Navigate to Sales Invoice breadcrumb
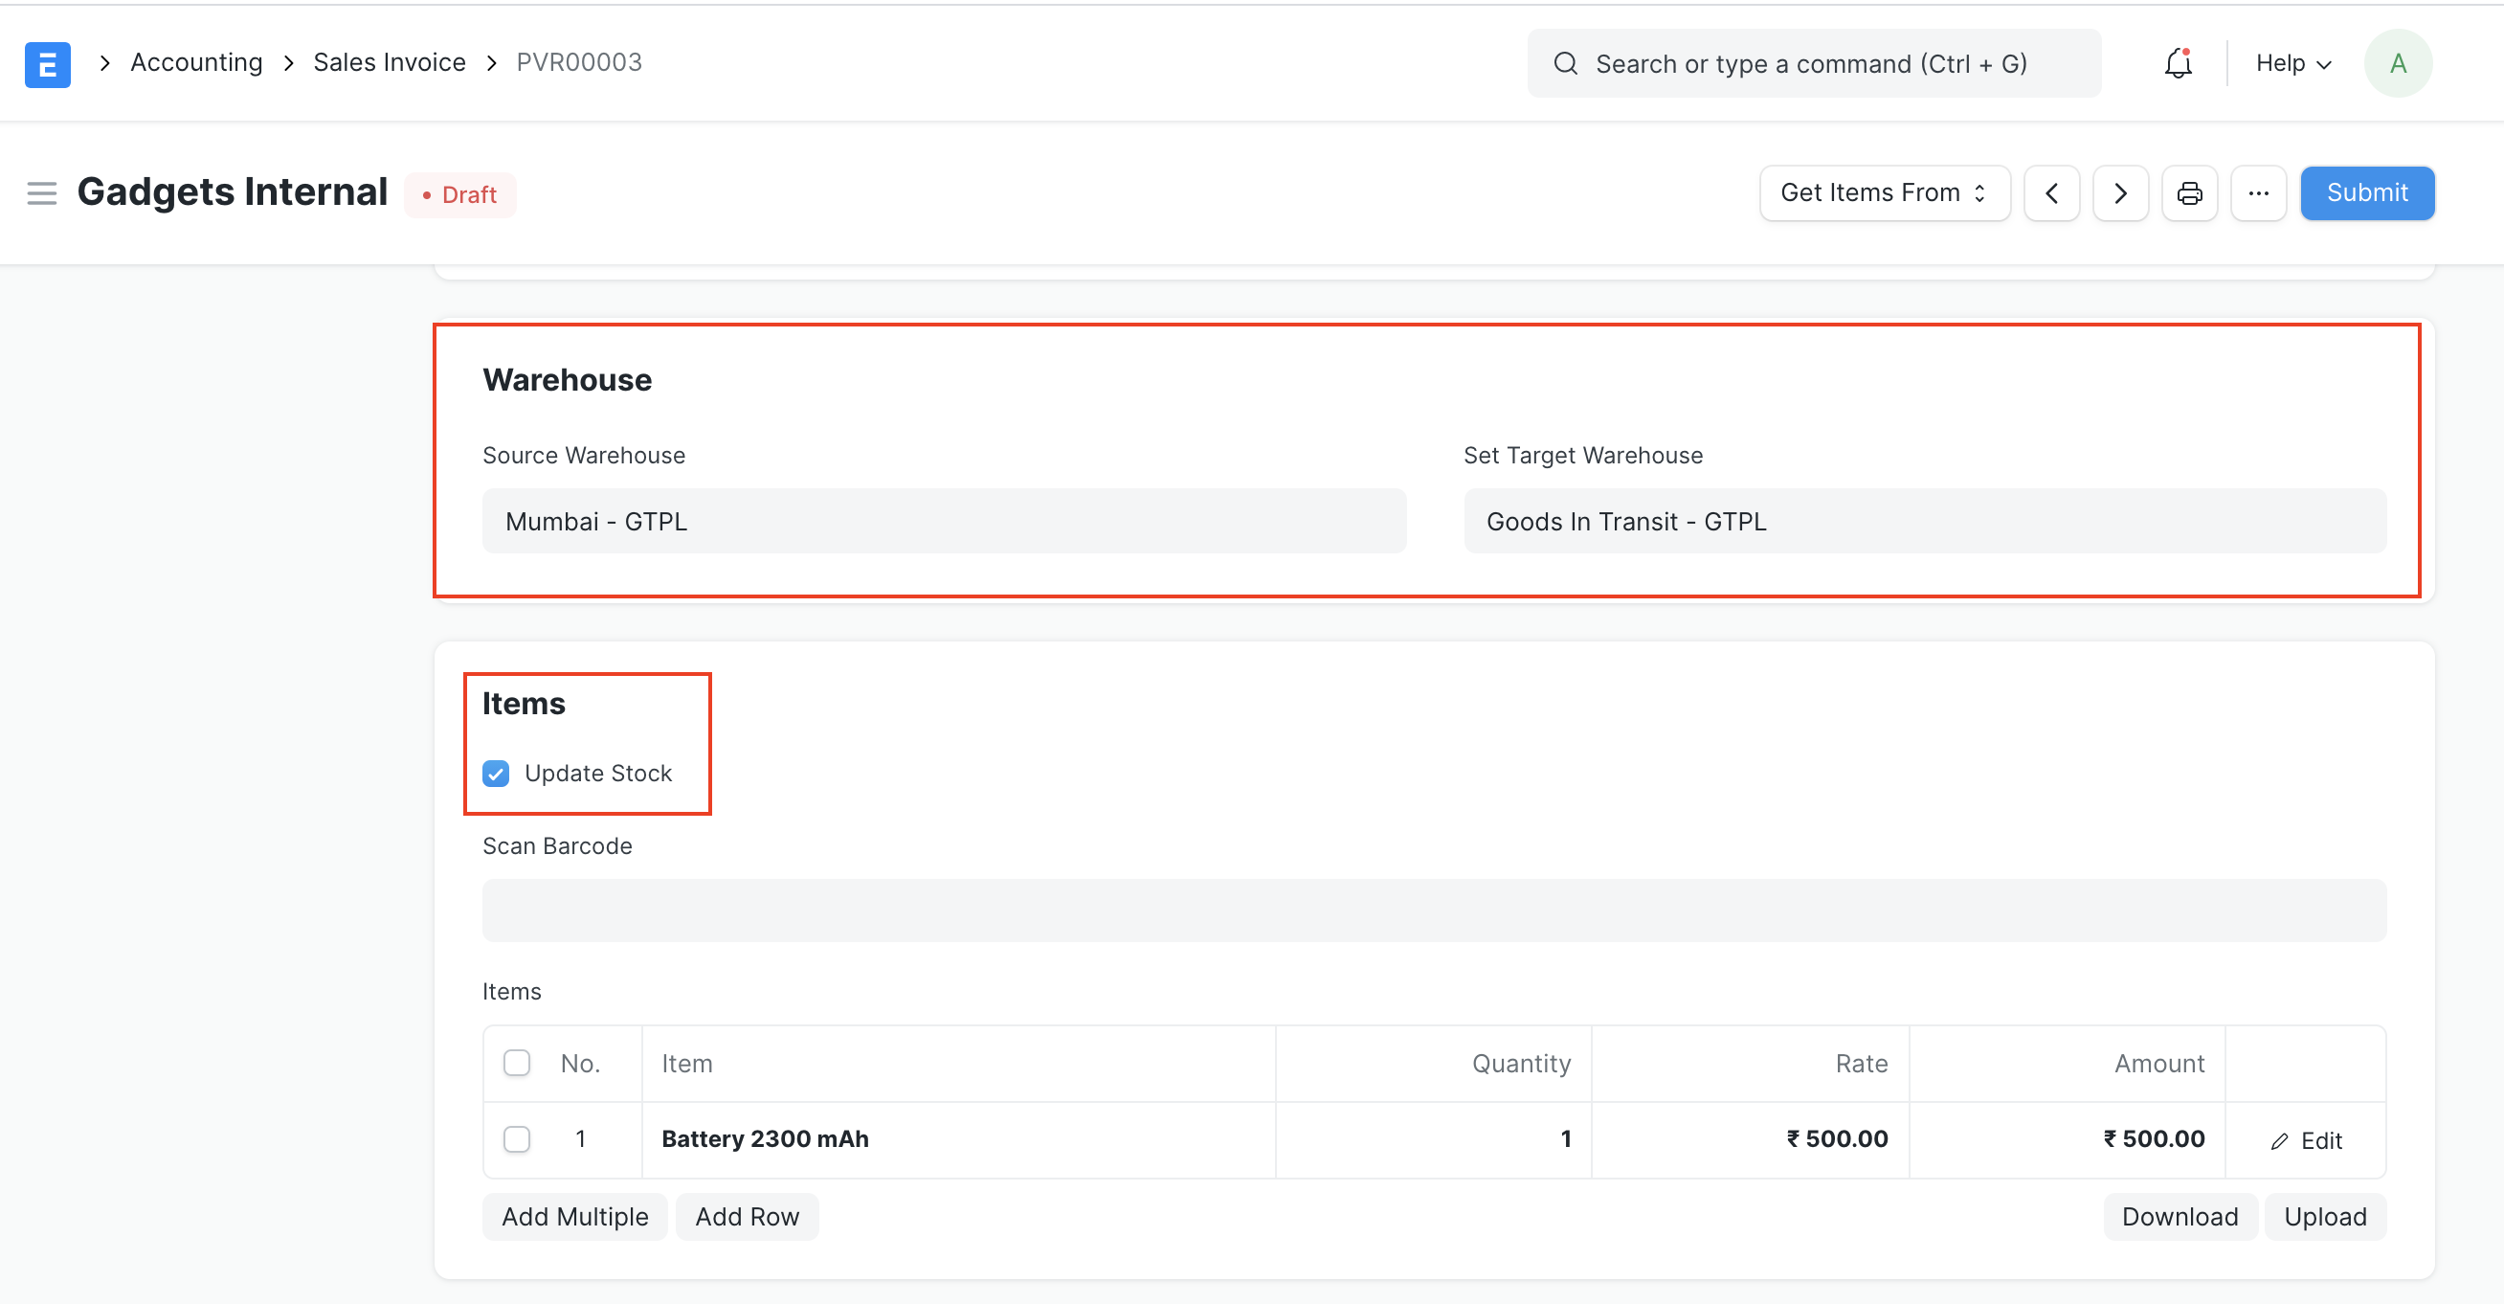Screen dimensions: 2504x1304 coord(389,63)
